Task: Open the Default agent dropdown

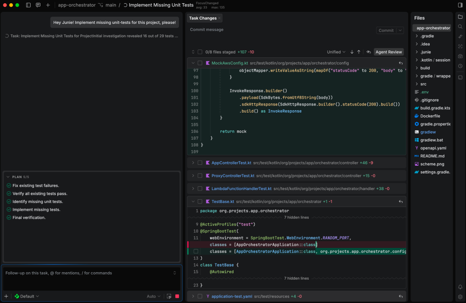Action: [x=27, y=297]
